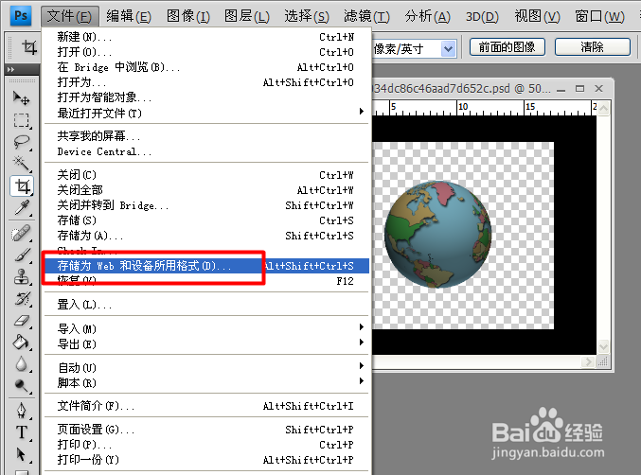Screen dimensions: 641x475
Task: Select the Blur tool
Action: pos(21,364)
